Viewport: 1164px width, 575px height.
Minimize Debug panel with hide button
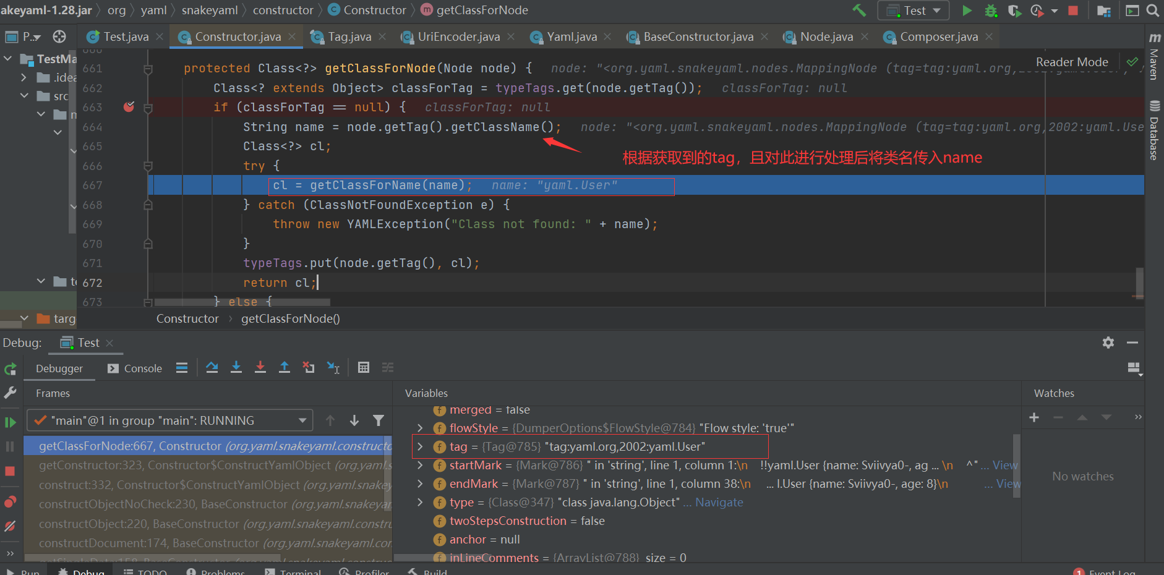(1132, 343)
